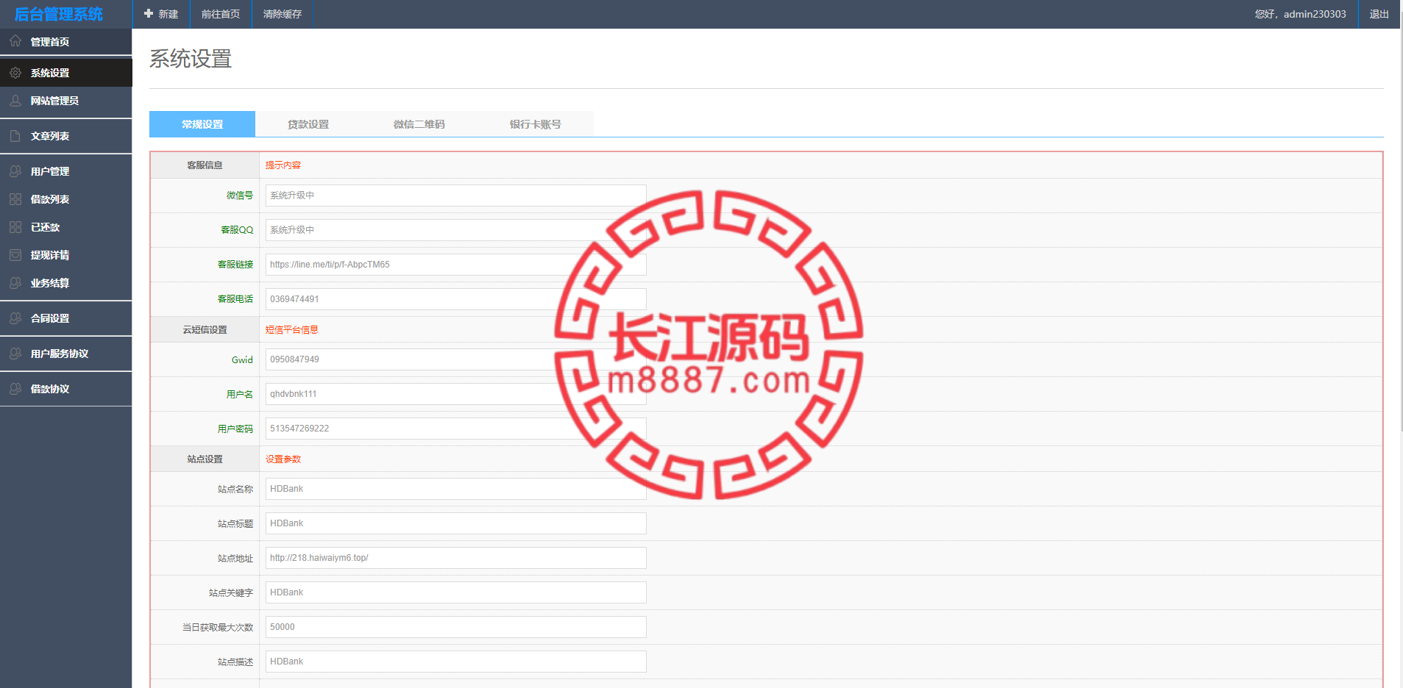Open 借款协议 in the sidebar

pos(66,389)
